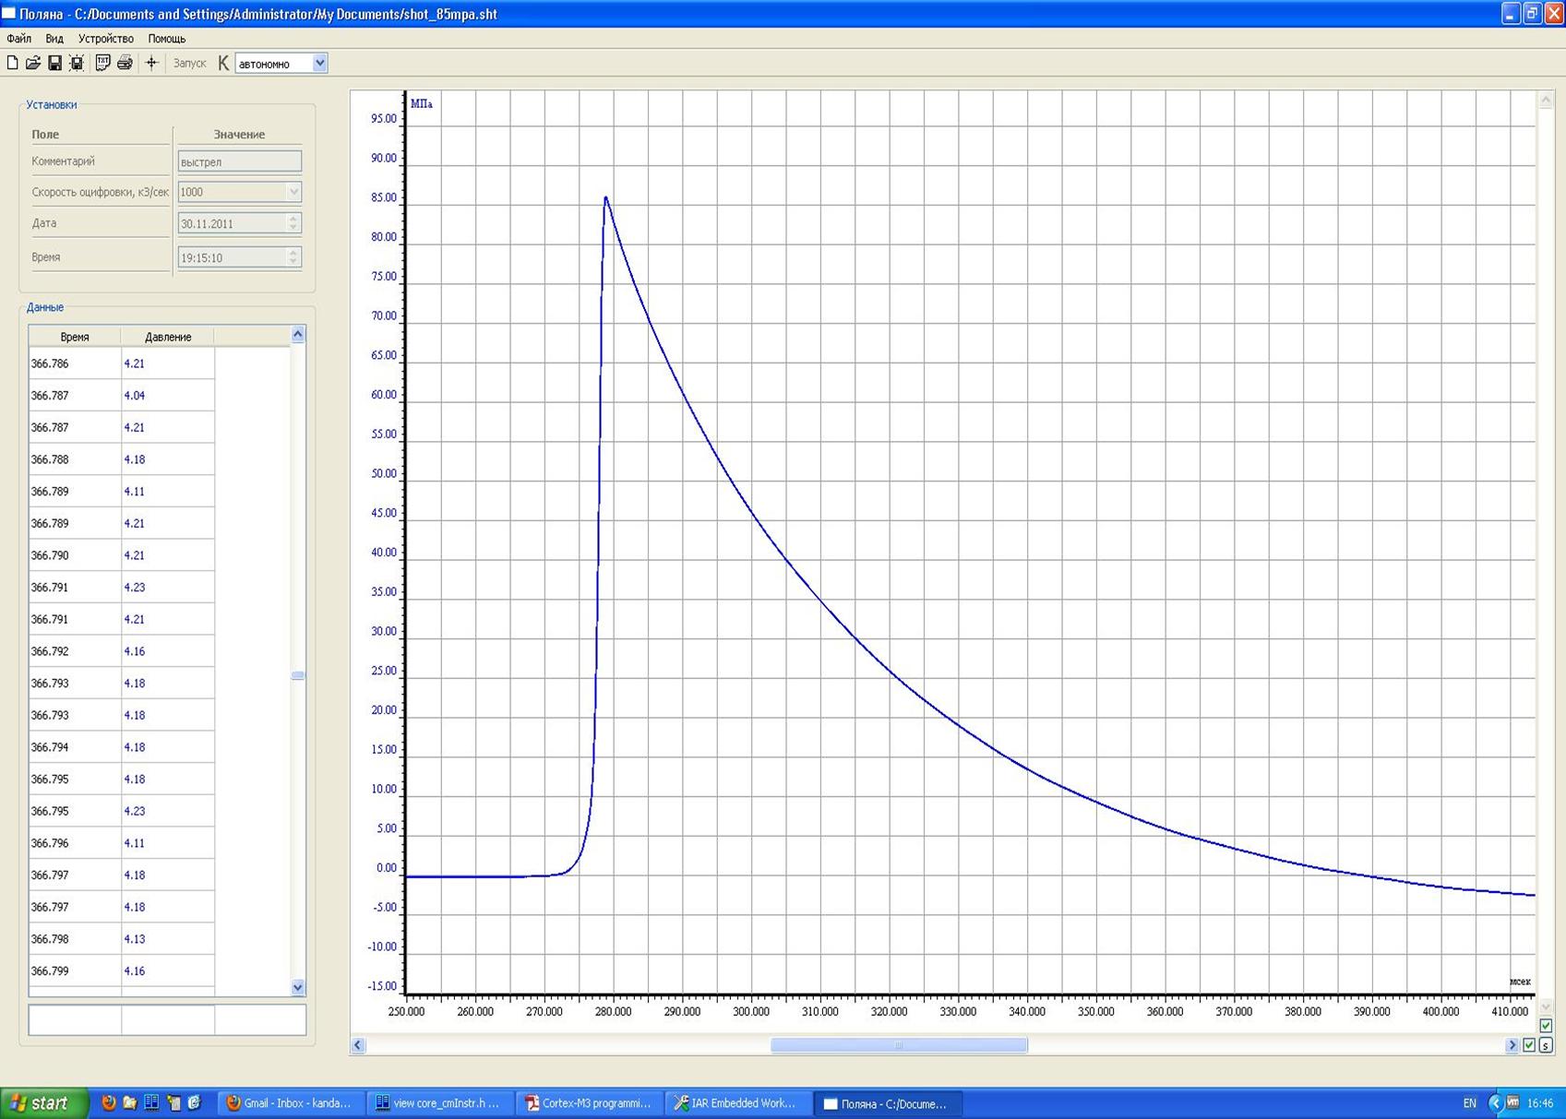Click the notepad icon in quick launch
The width and height of the screenshot is (1566, 1119).
click(x=173, y=1102)
